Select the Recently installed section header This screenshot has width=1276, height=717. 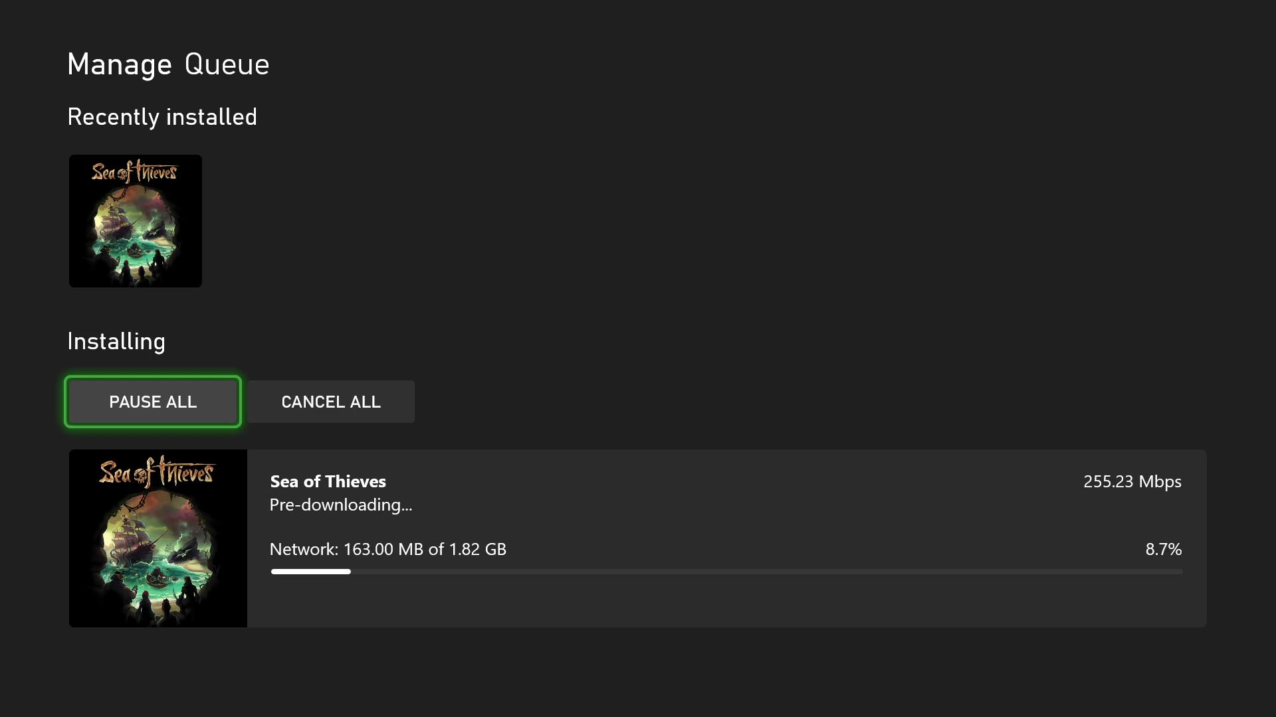[162, 117]
